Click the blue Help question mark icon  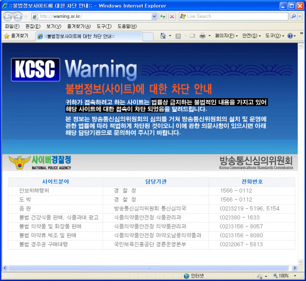point(290,36)
